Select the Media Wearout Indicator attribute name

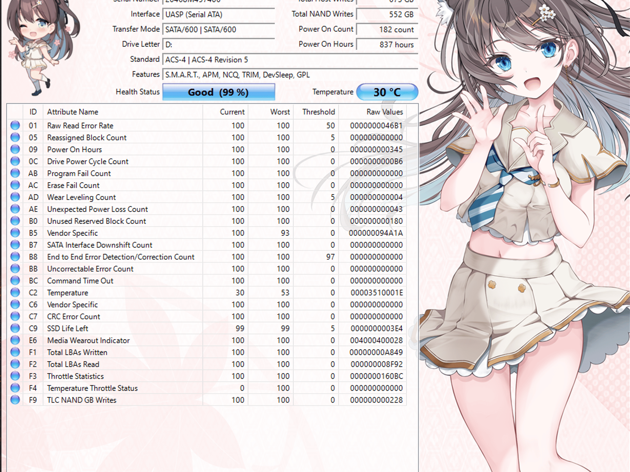(89, 340)
